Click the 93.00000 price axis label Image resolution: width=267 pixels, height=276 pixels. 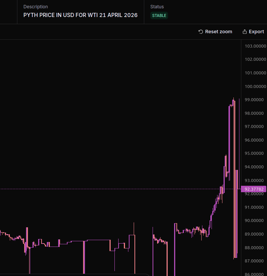(254, 180)
